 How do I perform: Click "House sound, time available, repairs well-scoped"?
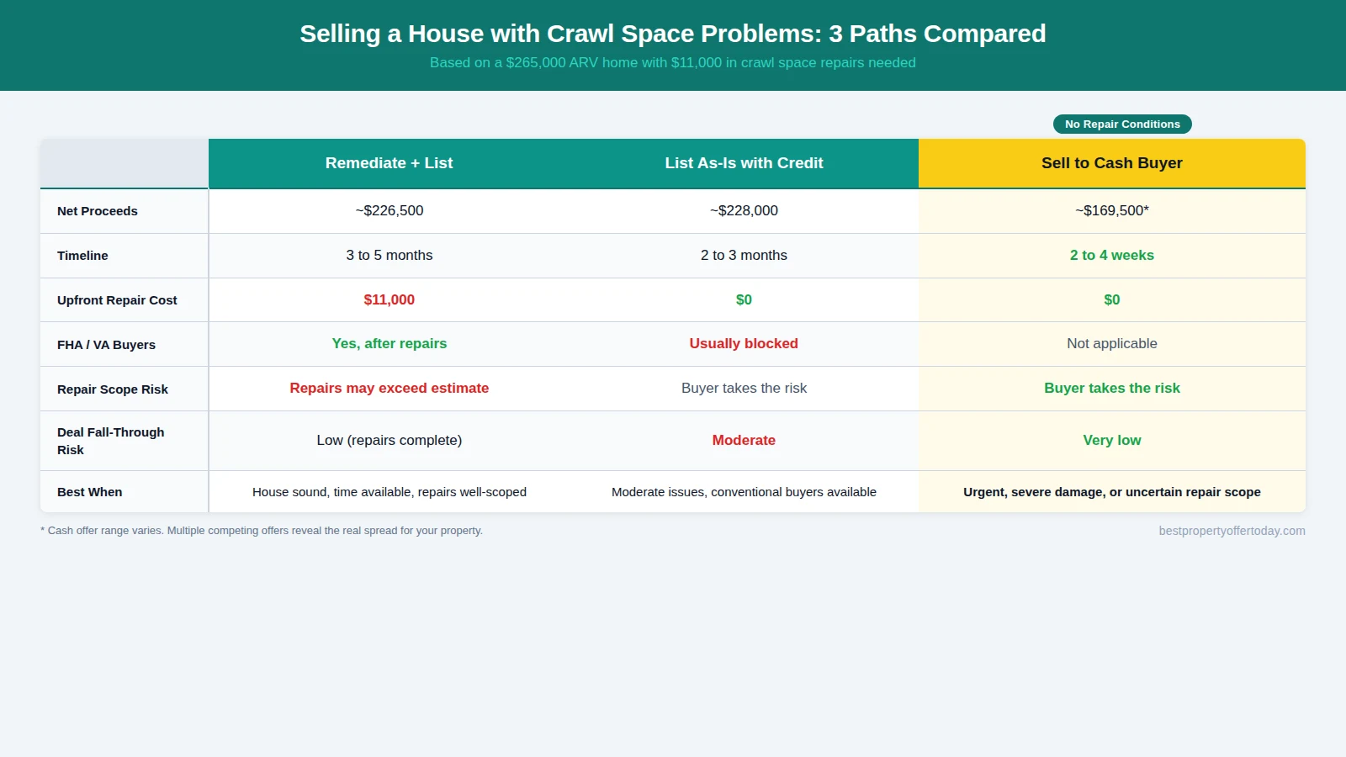coord(389,492)
